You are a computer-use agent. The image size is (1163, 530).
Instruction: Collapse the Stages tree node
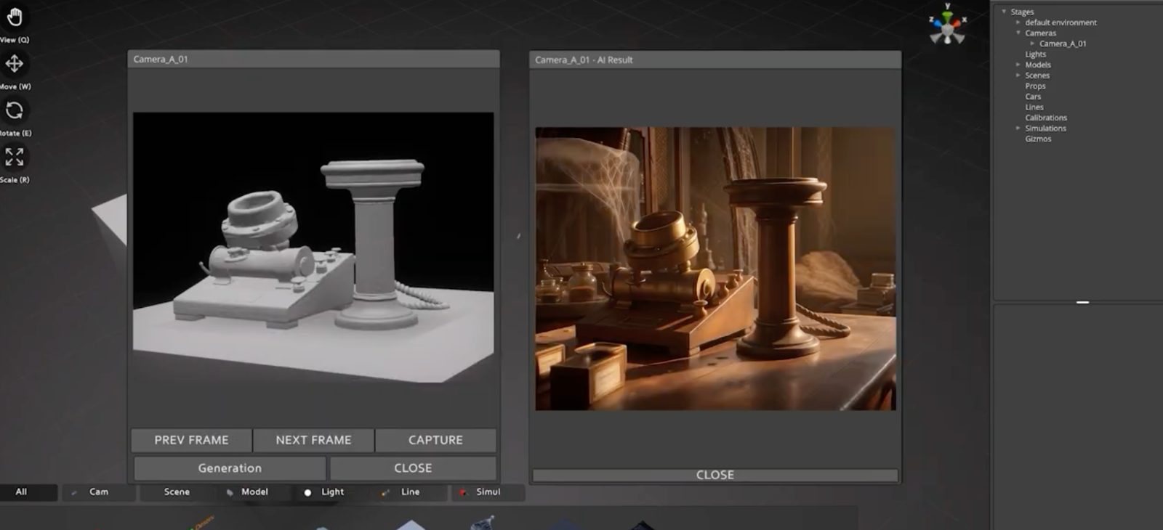[1004, 12]
